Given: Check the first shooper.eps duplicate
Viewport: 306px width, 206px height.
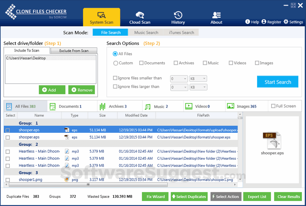Looking at the screenshot, I should (7, 130).
